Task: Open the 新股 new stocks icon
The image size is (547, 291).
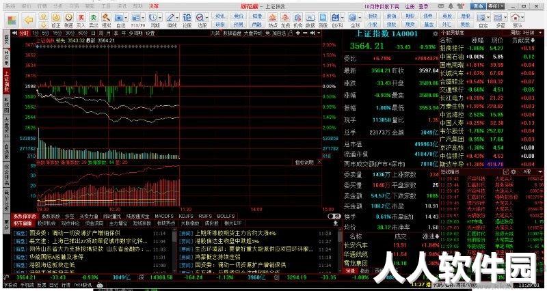Action: tap(323, 20)
